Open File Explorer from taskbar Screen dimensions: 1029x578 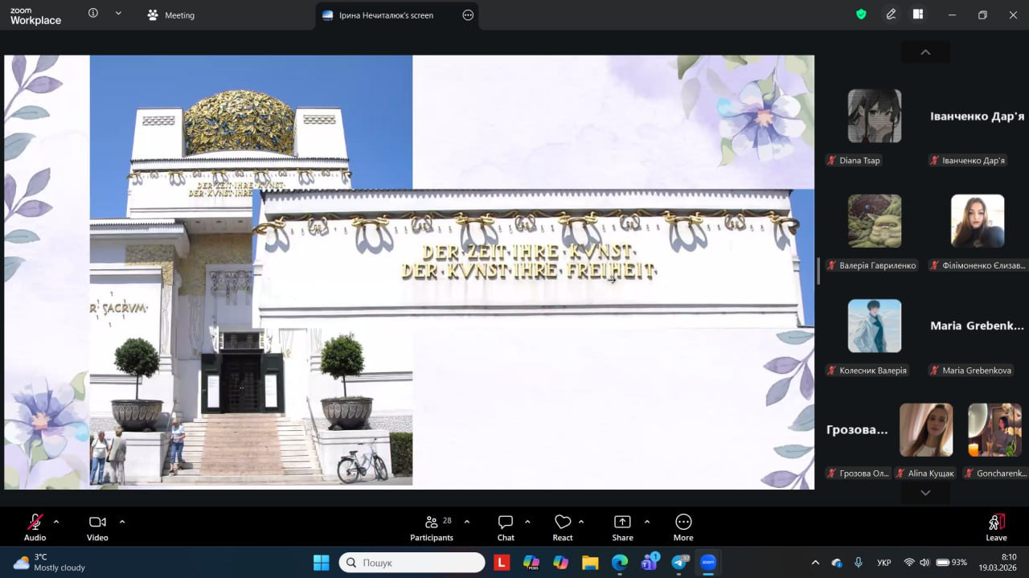click(x=590, y=562)
